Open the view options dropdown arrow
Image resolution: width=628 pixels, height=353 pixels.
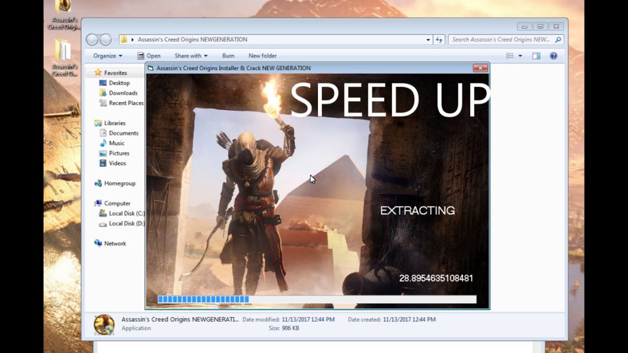[520, 56]
